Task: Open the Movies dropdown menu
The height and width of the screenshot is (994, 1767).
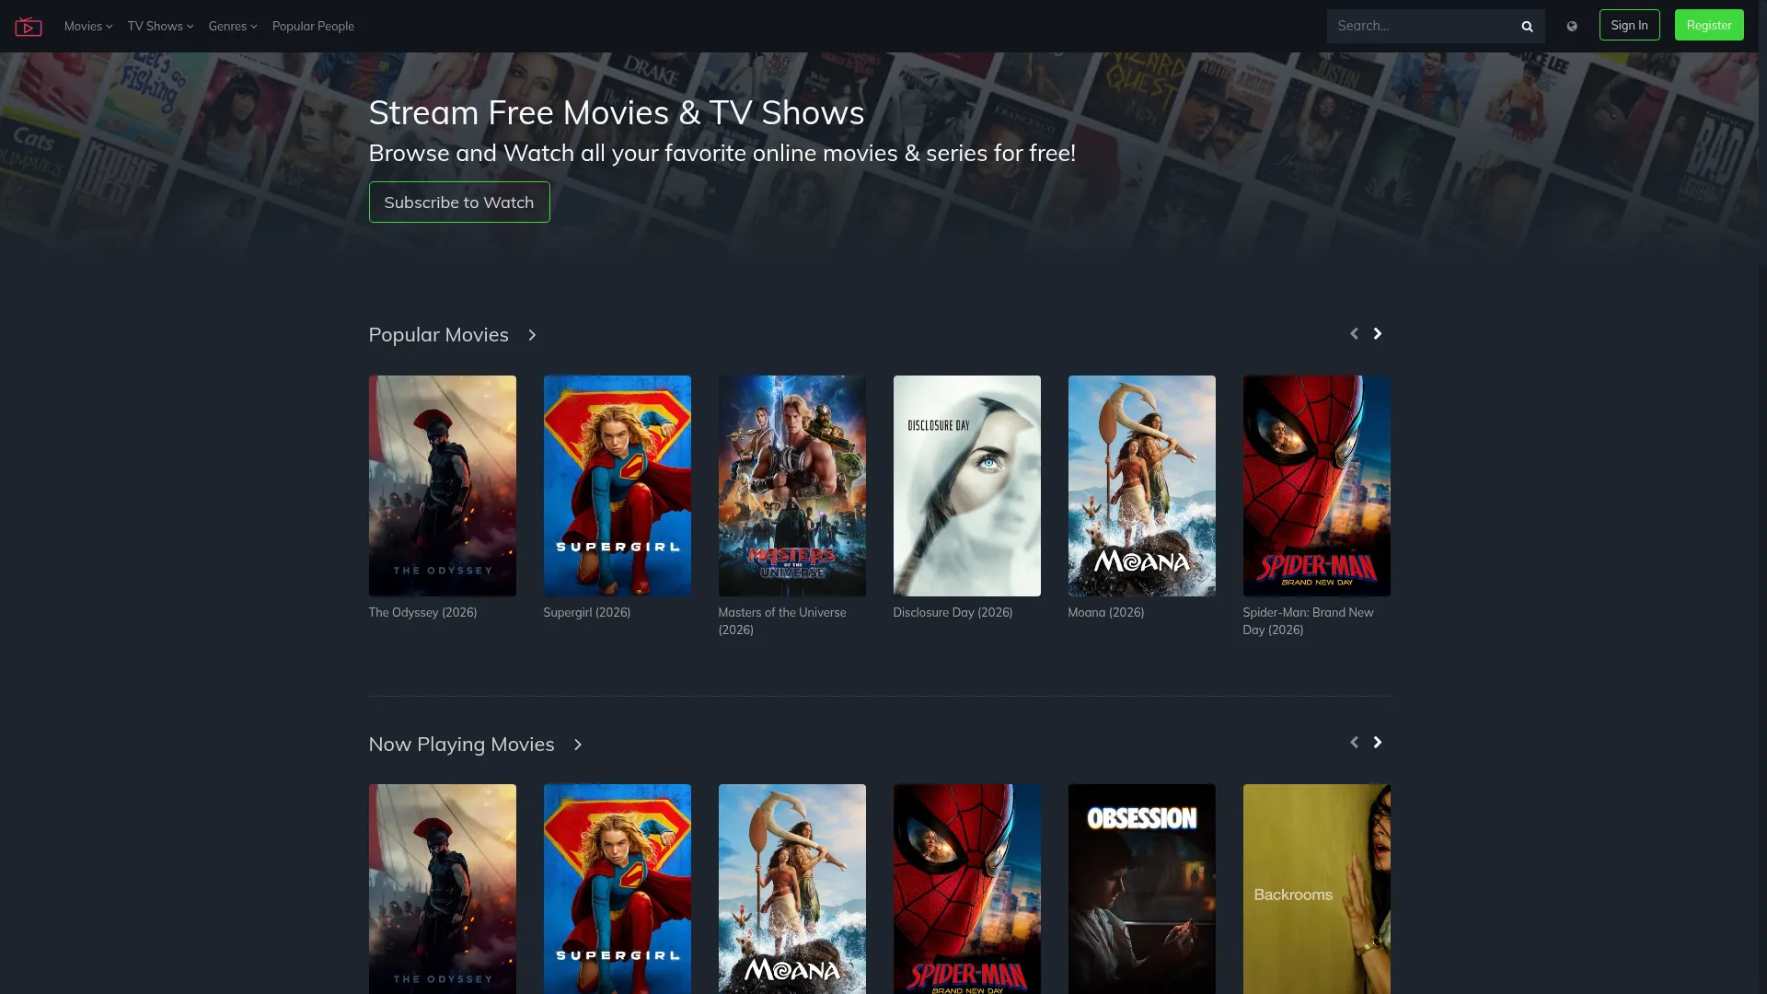Action: click(x=88, y=26)
